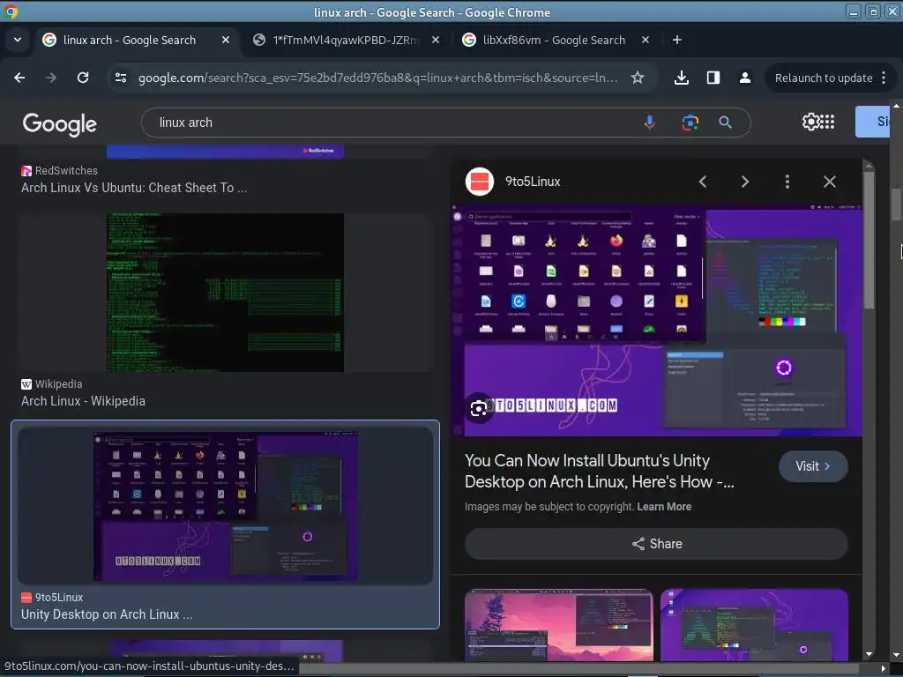Go to Google home via logo
Screen dimensions: 903x677
coord(59,123)
